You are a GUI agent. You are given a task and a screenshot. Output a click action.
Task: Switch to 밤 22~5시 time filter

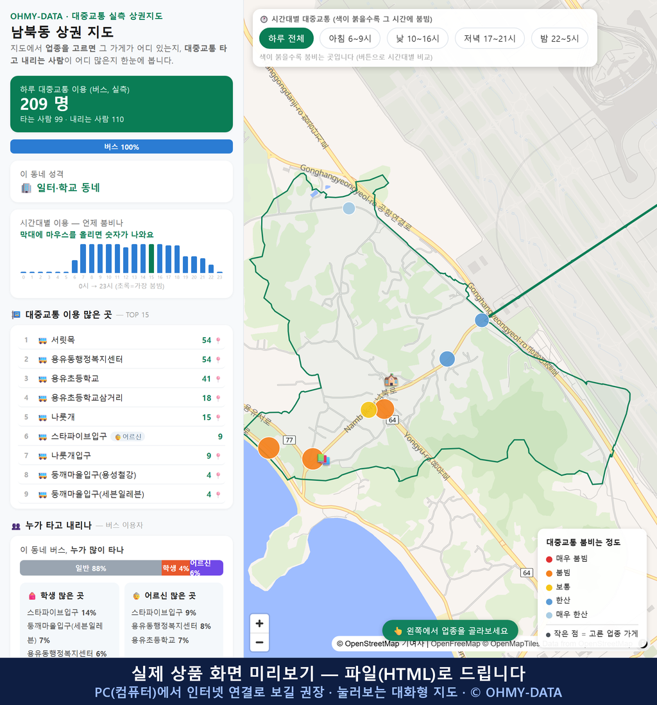pos(559,39)
